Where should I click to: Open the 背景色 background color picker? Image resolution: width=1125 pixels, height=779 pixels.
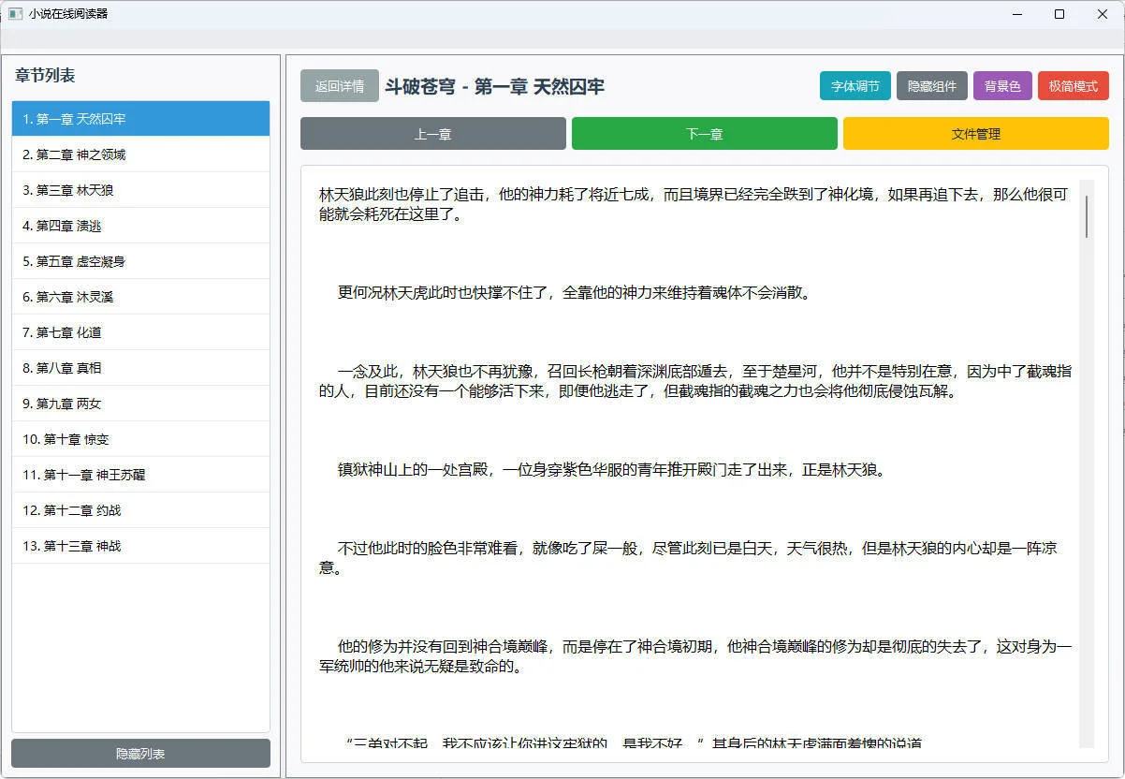click(1002, 85)
